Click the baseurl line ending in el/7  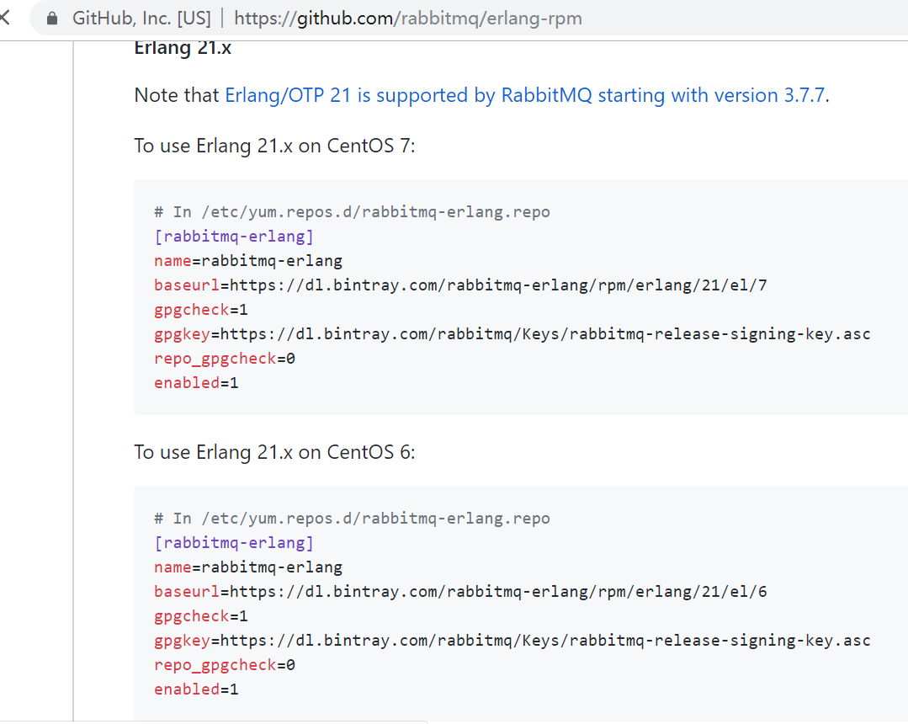460,285
